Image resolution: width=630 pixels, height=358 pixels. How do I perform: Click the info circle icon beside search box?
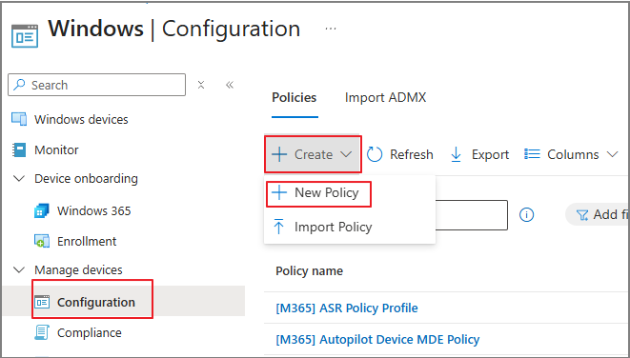pos(526,215)
